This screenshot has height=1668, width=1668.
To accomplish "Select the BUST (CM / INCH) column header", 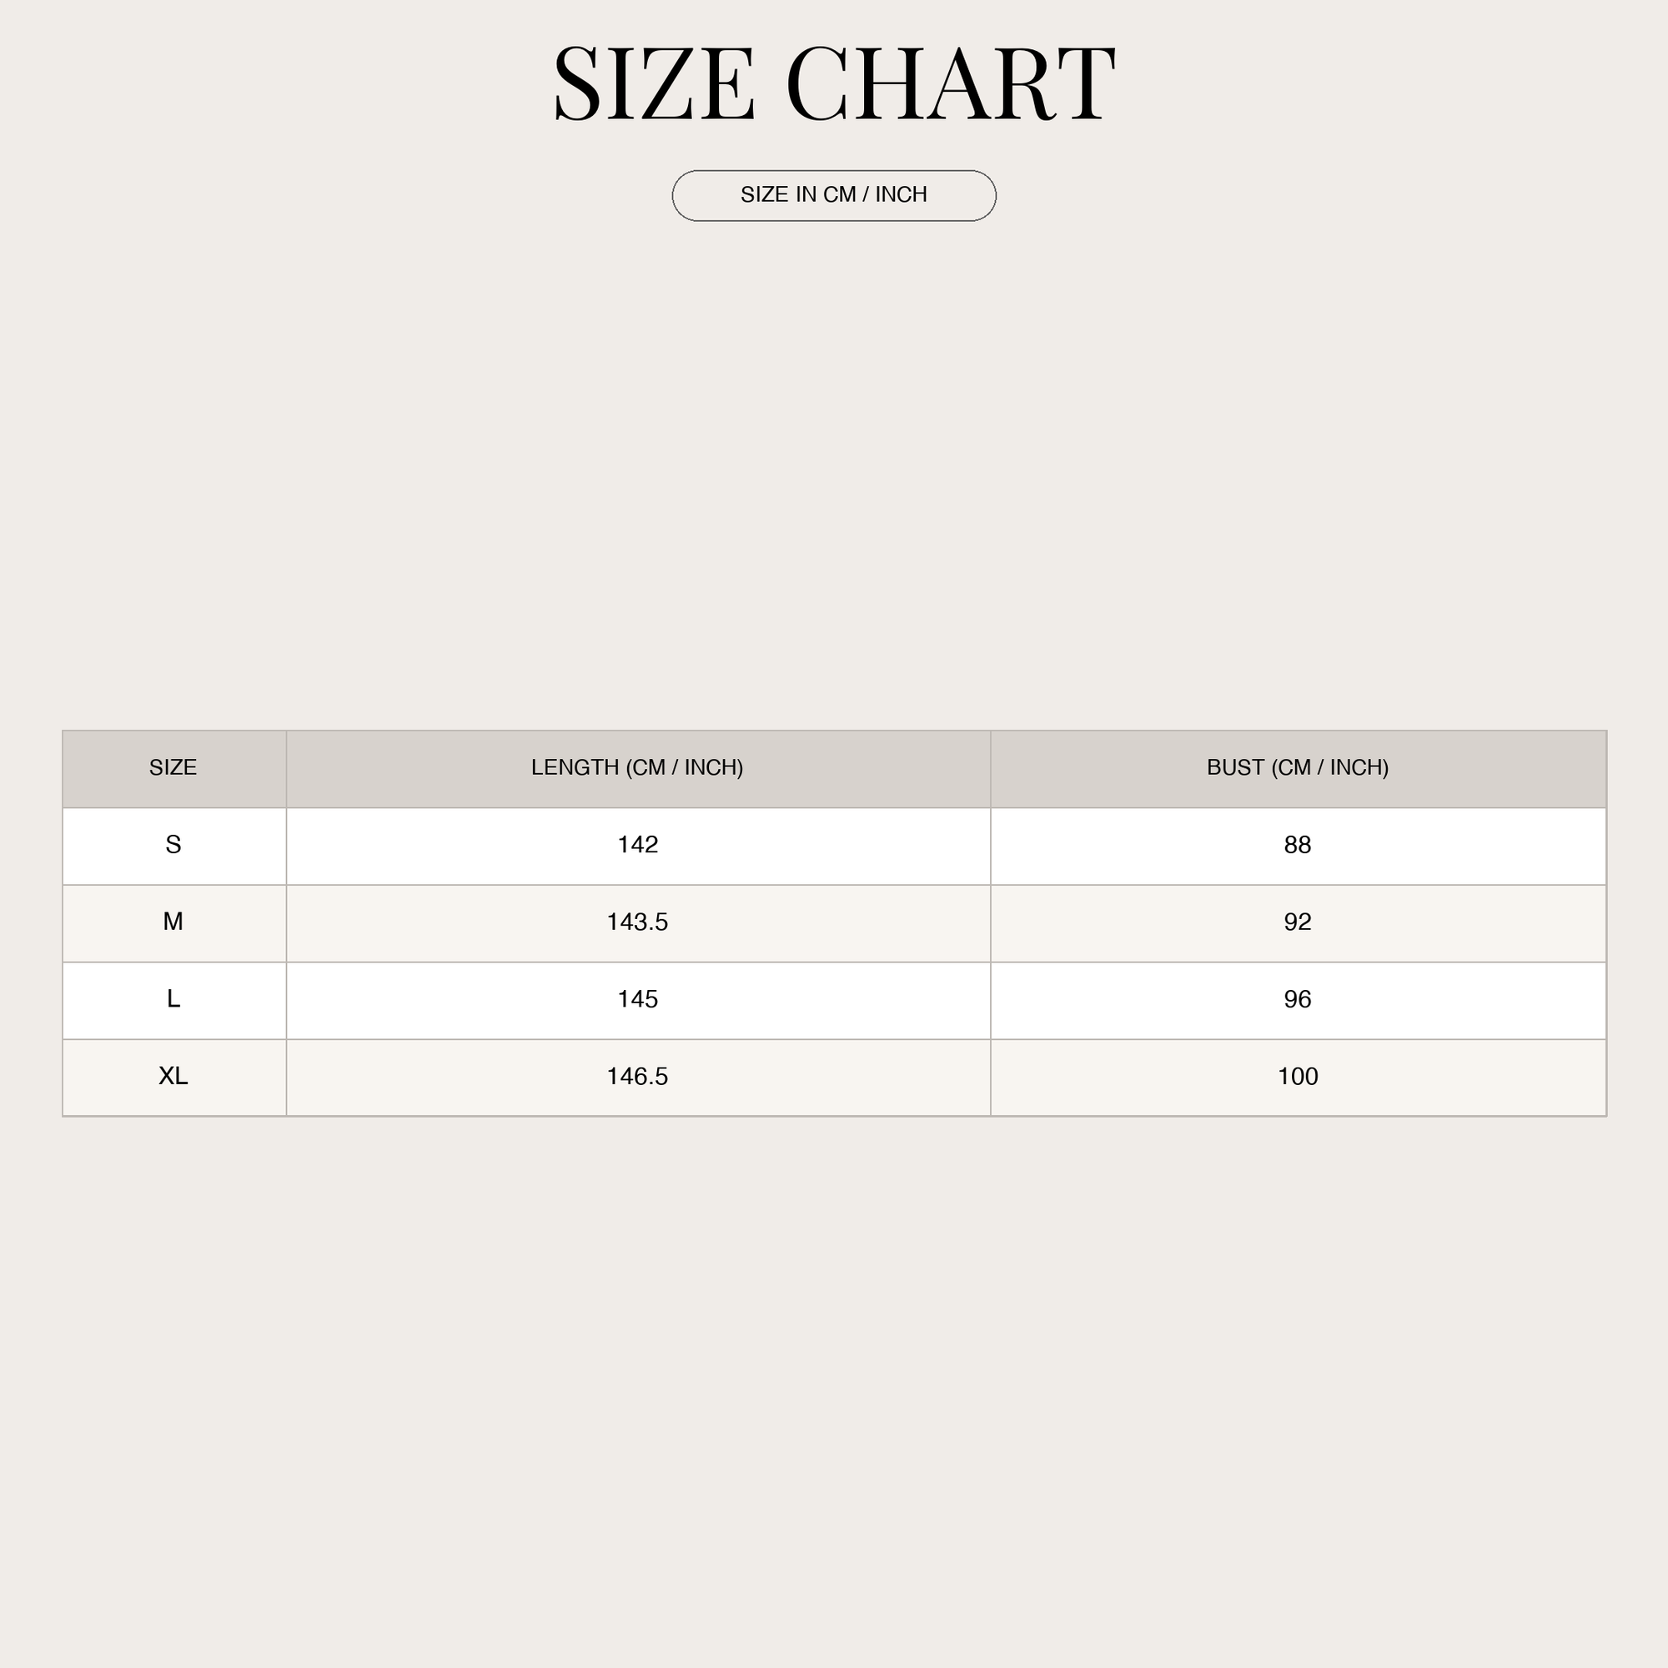I will coord(1298,768).
